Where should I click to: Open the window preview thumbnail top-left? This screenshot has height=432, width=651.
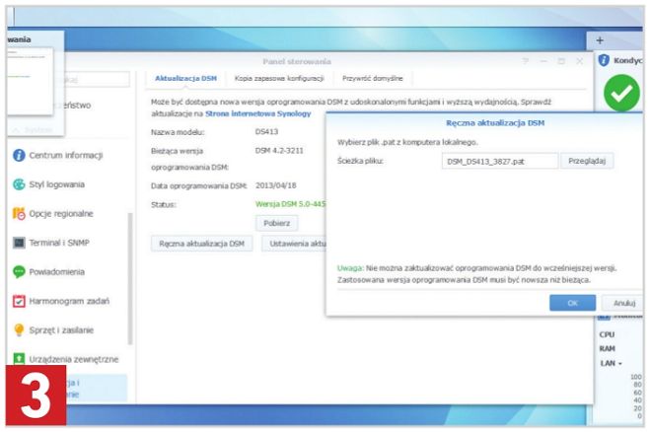click(30, 81)
